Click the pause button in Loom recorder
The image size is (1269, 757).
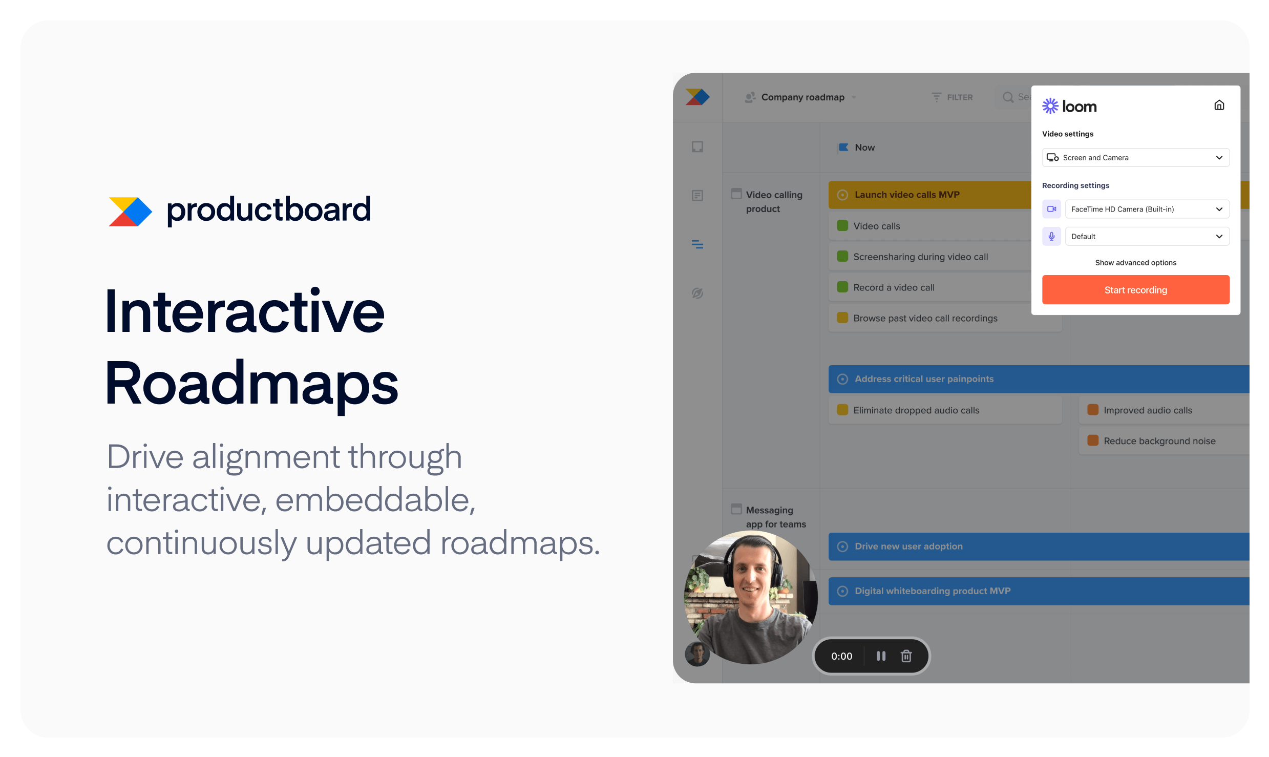click(x=878, y=656)
